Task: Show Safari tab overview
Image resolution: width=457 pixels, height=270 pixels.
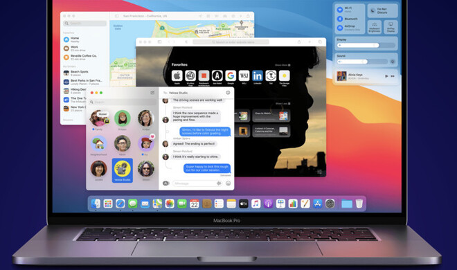Action: [x=320, y=42]
